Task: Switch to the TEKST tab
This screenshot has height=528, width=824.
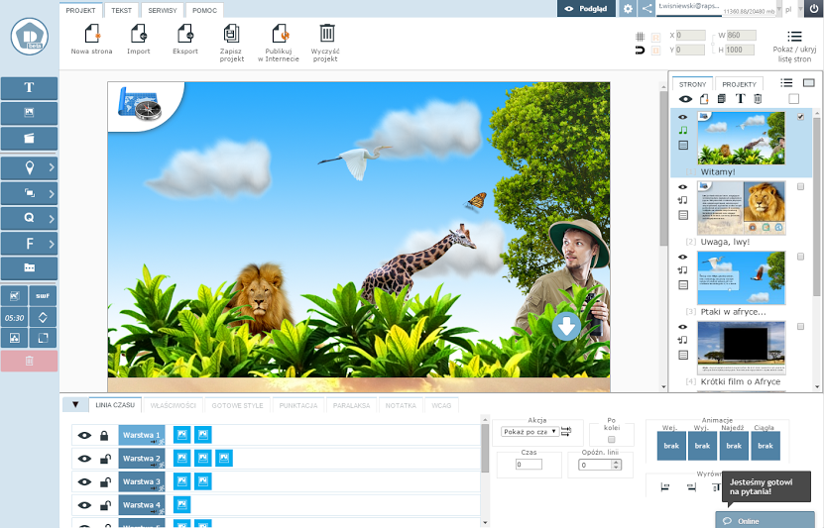Action: pos(121,10)
